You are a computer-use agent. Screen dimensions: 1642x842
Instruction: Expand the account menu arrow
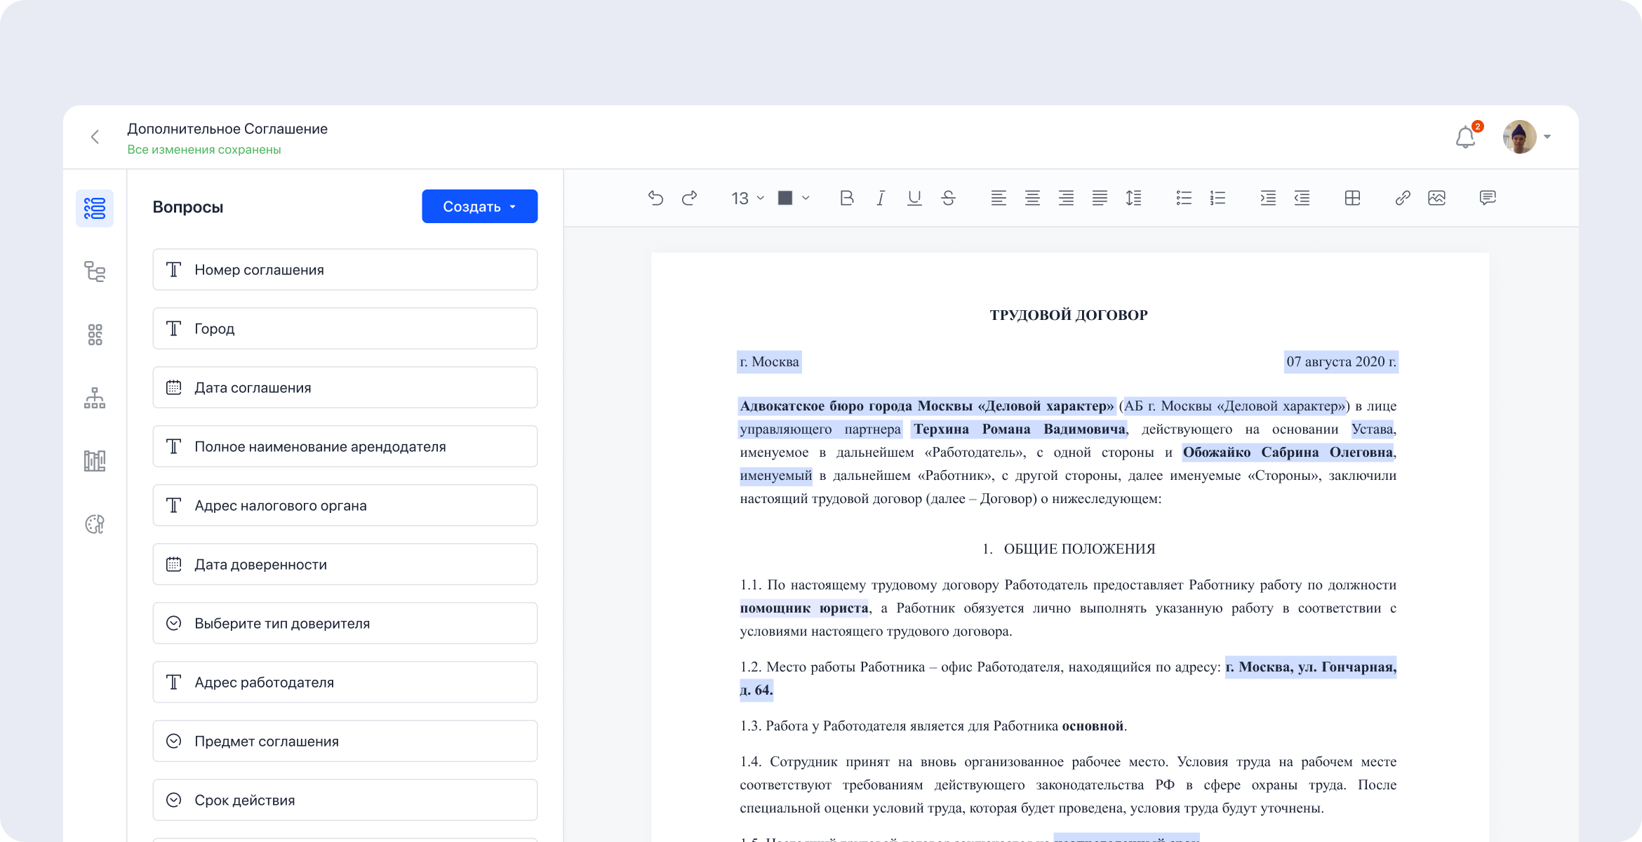click(1547, 137)
